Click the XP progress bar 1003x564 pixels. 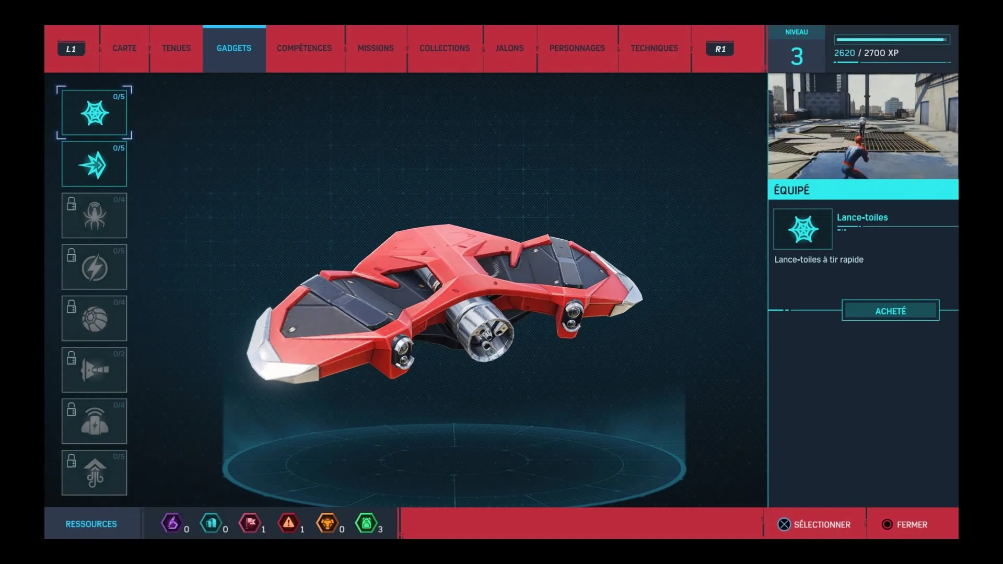(x=891, y=40)
